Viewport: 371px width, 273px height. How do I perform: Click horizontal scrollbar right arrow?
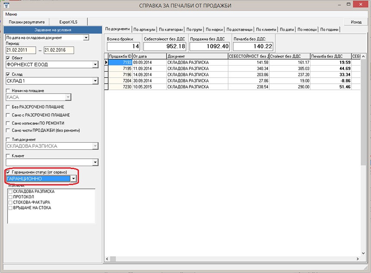[358, 259]
